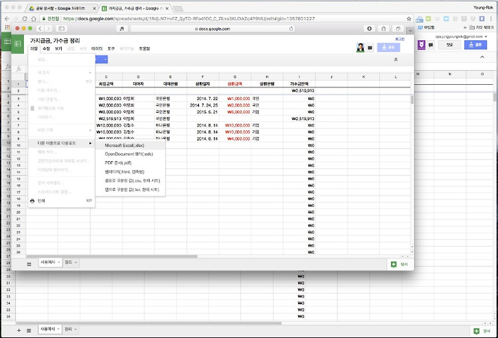498x338 pixels.
Task: Open the 보기 menu
Action: click(58, 48)
